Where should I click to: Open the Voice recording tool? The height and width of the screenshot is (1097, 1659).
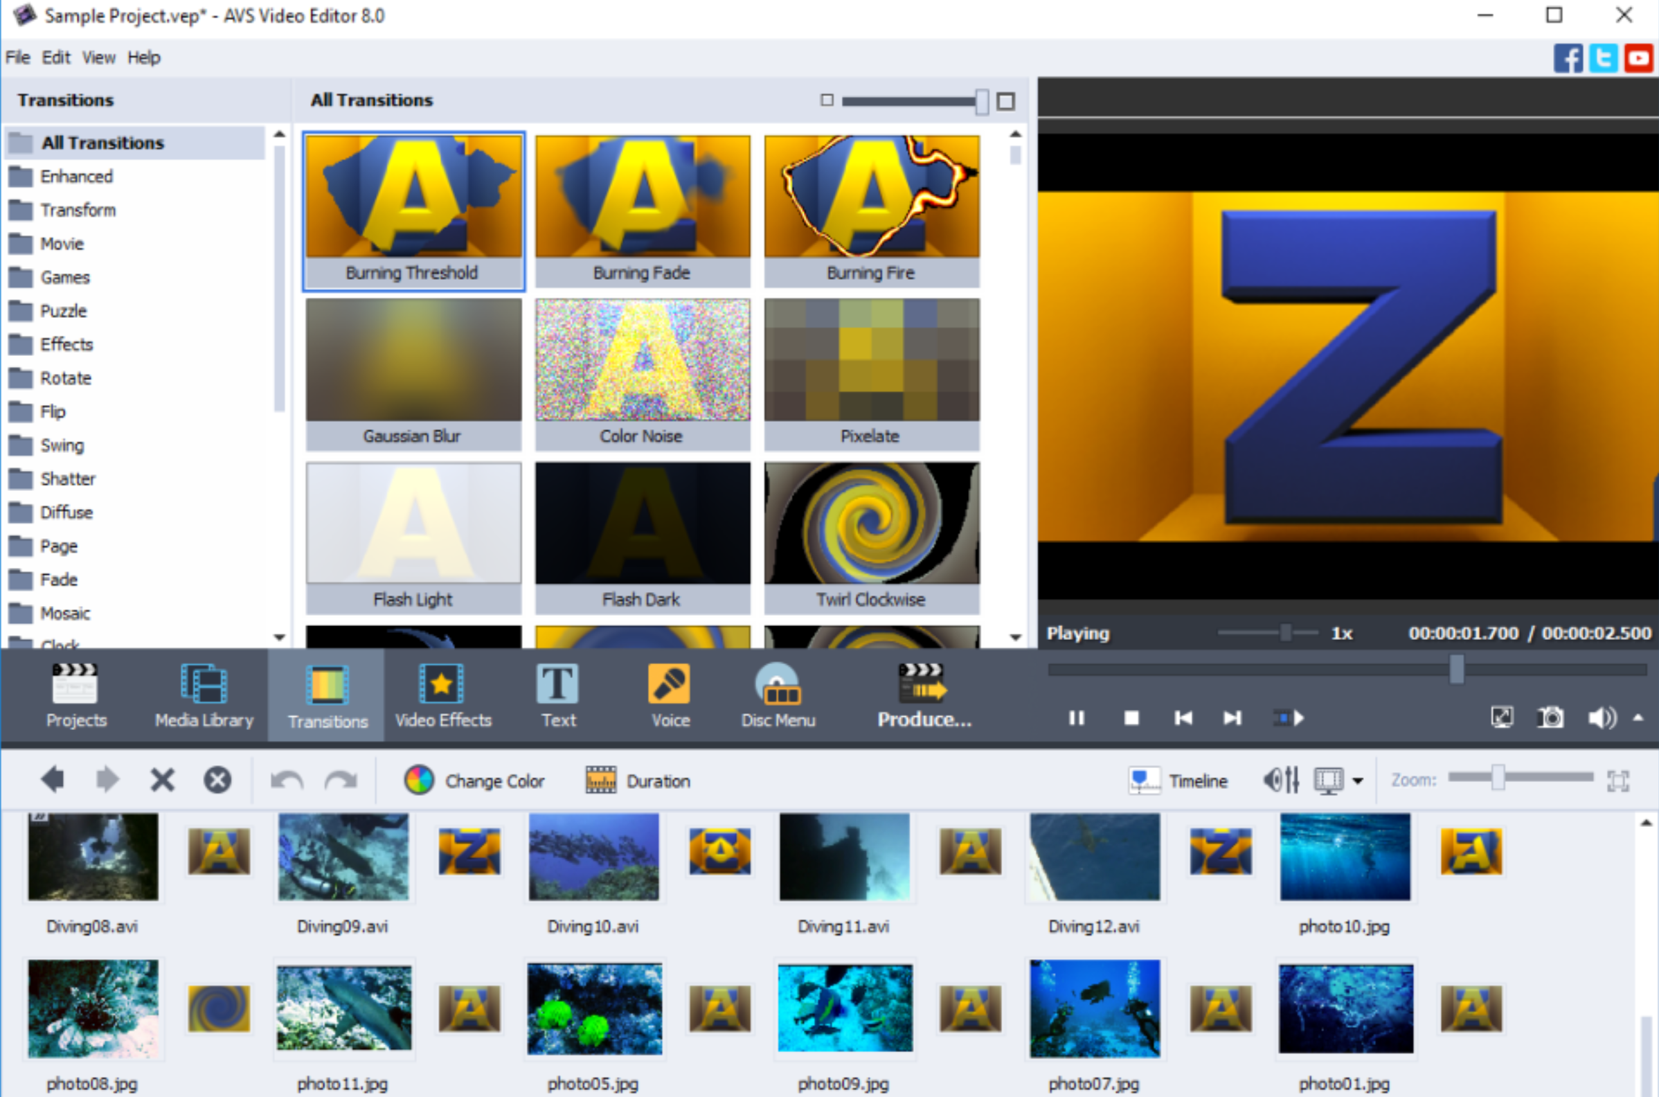(x=670, y=695)
